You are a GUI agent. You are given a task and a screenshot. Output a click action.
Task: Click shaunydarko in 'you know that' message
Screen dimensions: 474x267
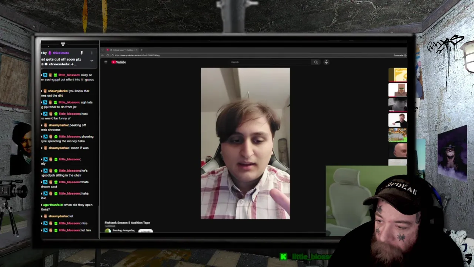[x=58, y=91]
